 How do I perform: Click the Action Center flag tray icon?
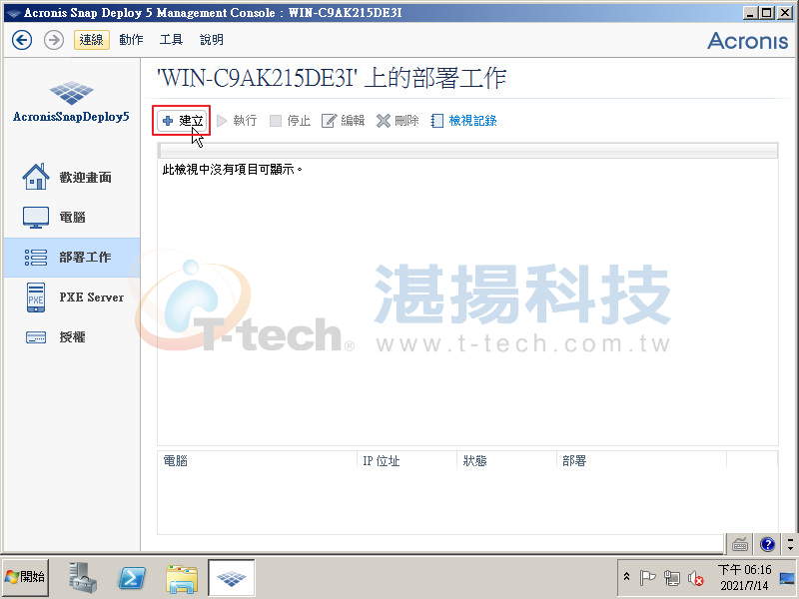(647, 577)
